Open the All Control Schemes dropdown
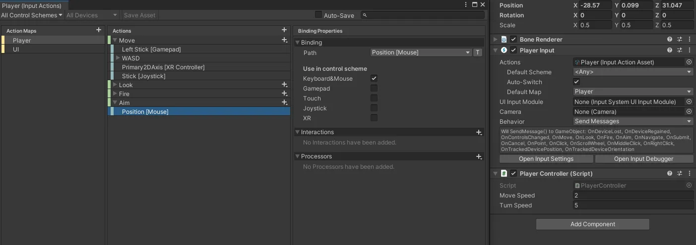The width and height of the screenshot is (696, 245). tap(32, 15)
